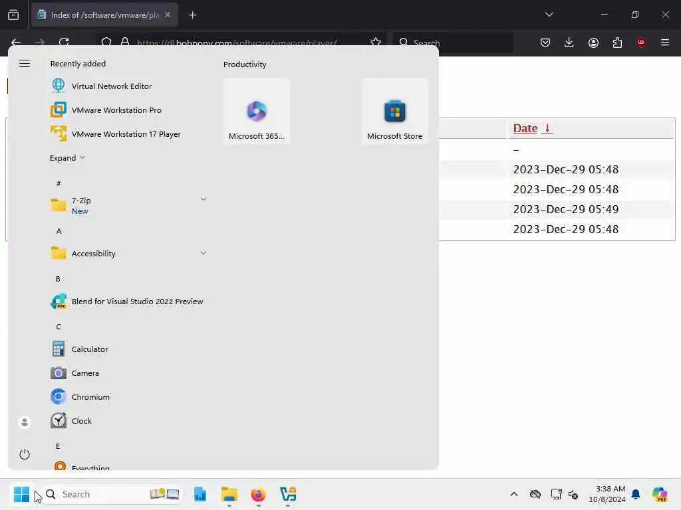
Task: Show hidden system tray icons
Action: pyautogui.click(x=514, y=494)
